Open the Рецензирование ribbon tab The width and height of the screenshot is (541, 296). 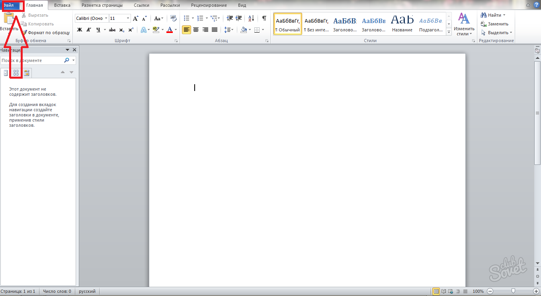tap(209, 5)
